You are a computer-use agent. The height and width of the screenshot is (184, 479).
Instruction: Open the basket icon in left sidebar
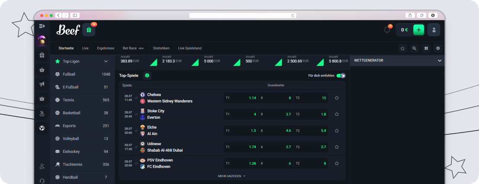click(x=42, y=70)
